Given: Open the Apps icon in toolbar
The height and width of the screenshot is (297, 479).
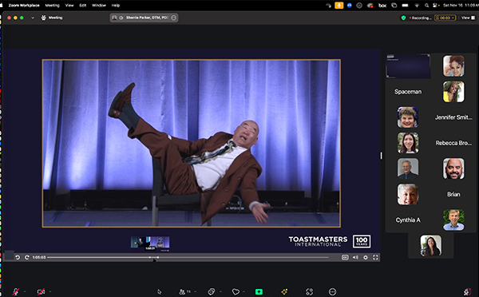Looking at the screenshot, I should pyautogui.click(x=309, y=291).
